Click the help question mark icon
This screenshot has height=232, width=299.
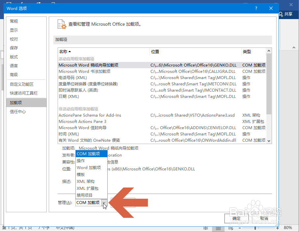(256, 8)
